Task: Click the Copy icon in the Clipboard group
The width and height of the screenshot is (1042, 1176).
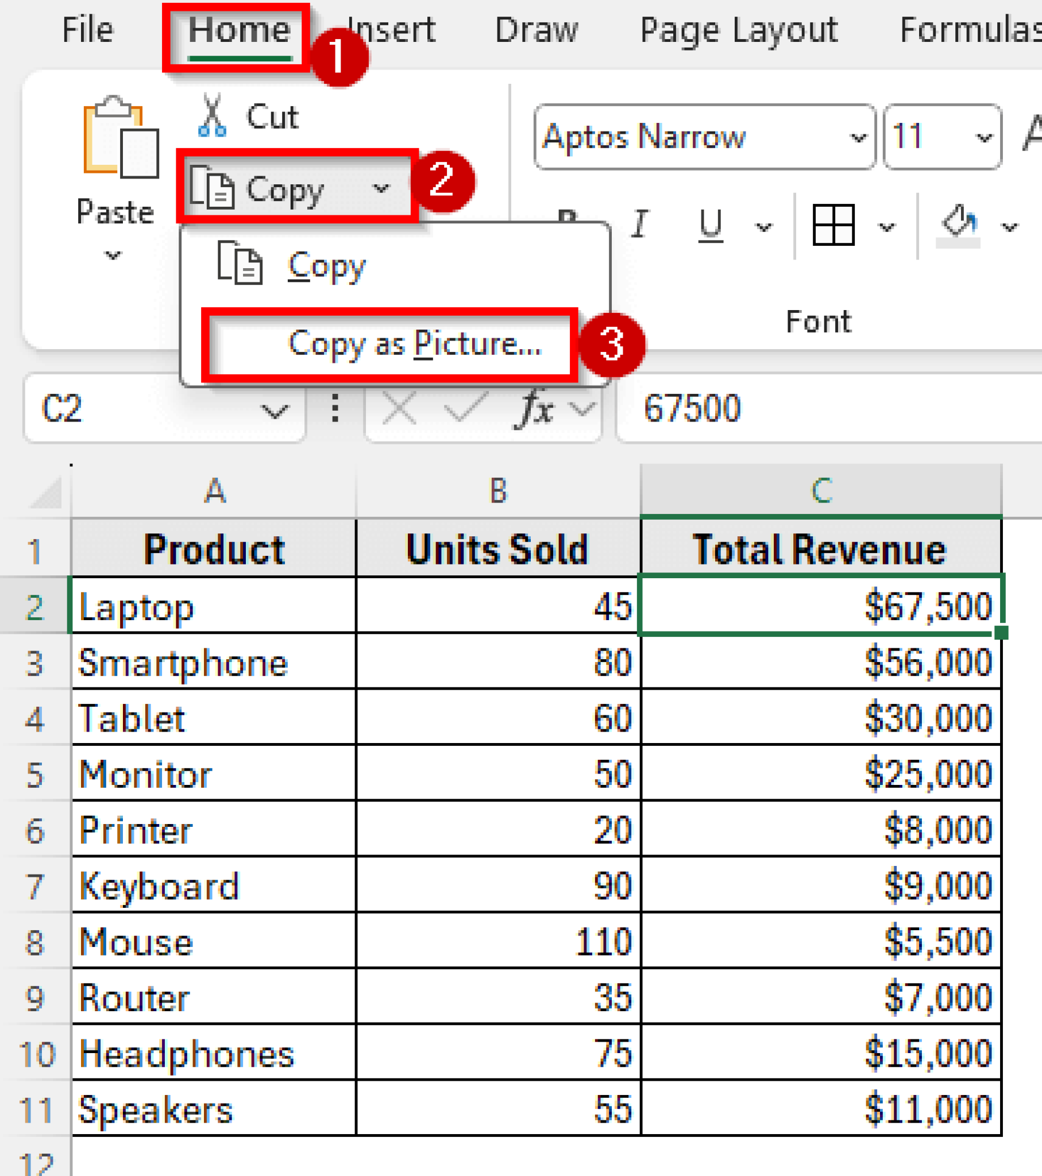Action: pos(219,190)
